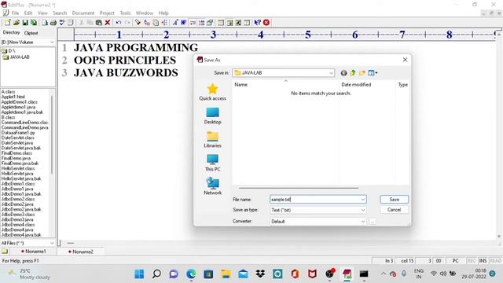
Task: Switch to the Noname1 document tab
Action: click(x=34, y=252)
